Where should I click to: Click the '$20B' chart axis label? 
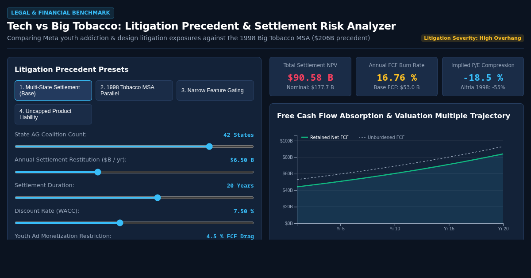(x=288, y=207)
